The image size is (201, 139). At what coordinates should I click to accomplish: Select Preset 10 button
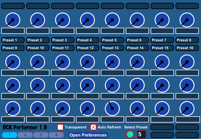[x=38, y=48]
